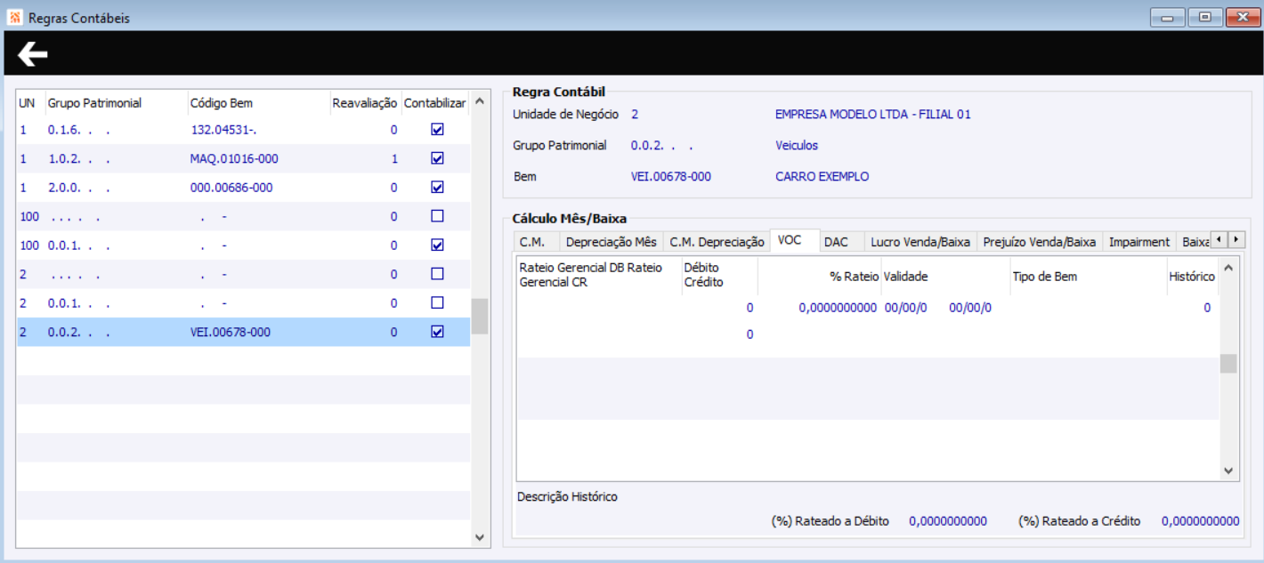Click the Reavaliação column header
This screenshot has height=563, width=1264.
365,103
